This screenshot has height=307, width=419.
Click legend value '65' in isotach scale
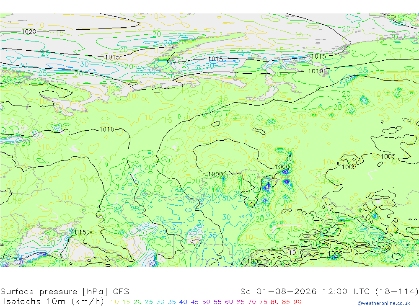[240, 302]
